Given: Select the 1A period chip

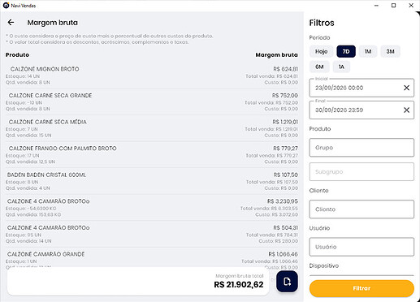Looking at the screenshot, I should click(x=341, y=67).
